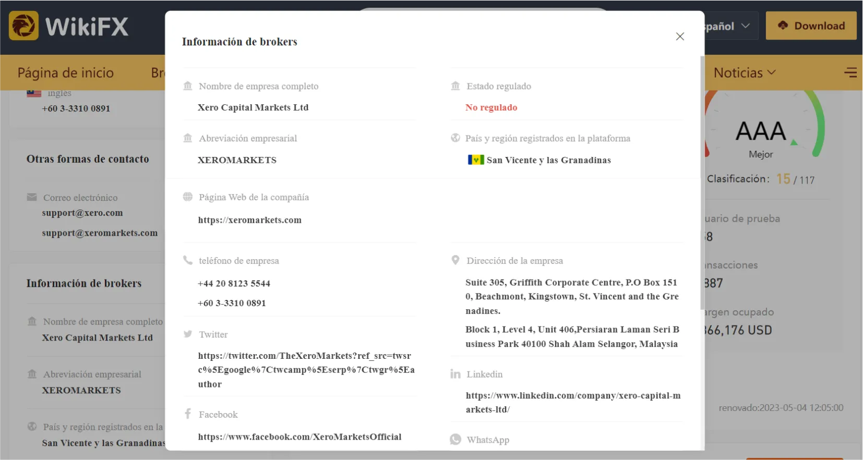The image size is (863, 460).
Task: Click the Twitter bird icon
Action: coord(188,334)
